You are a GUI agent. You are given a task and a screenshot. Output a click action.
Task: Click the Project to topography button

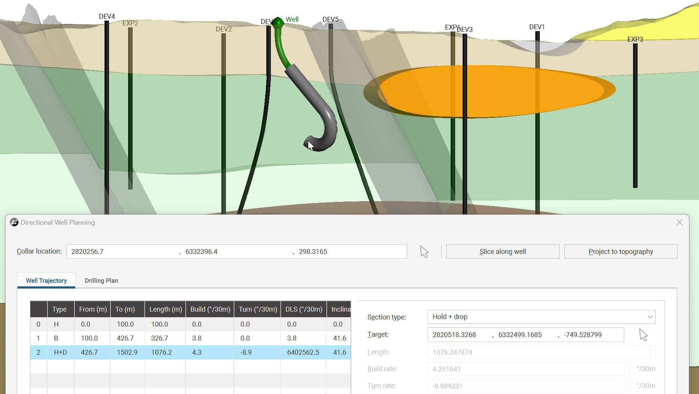(620, 252)
